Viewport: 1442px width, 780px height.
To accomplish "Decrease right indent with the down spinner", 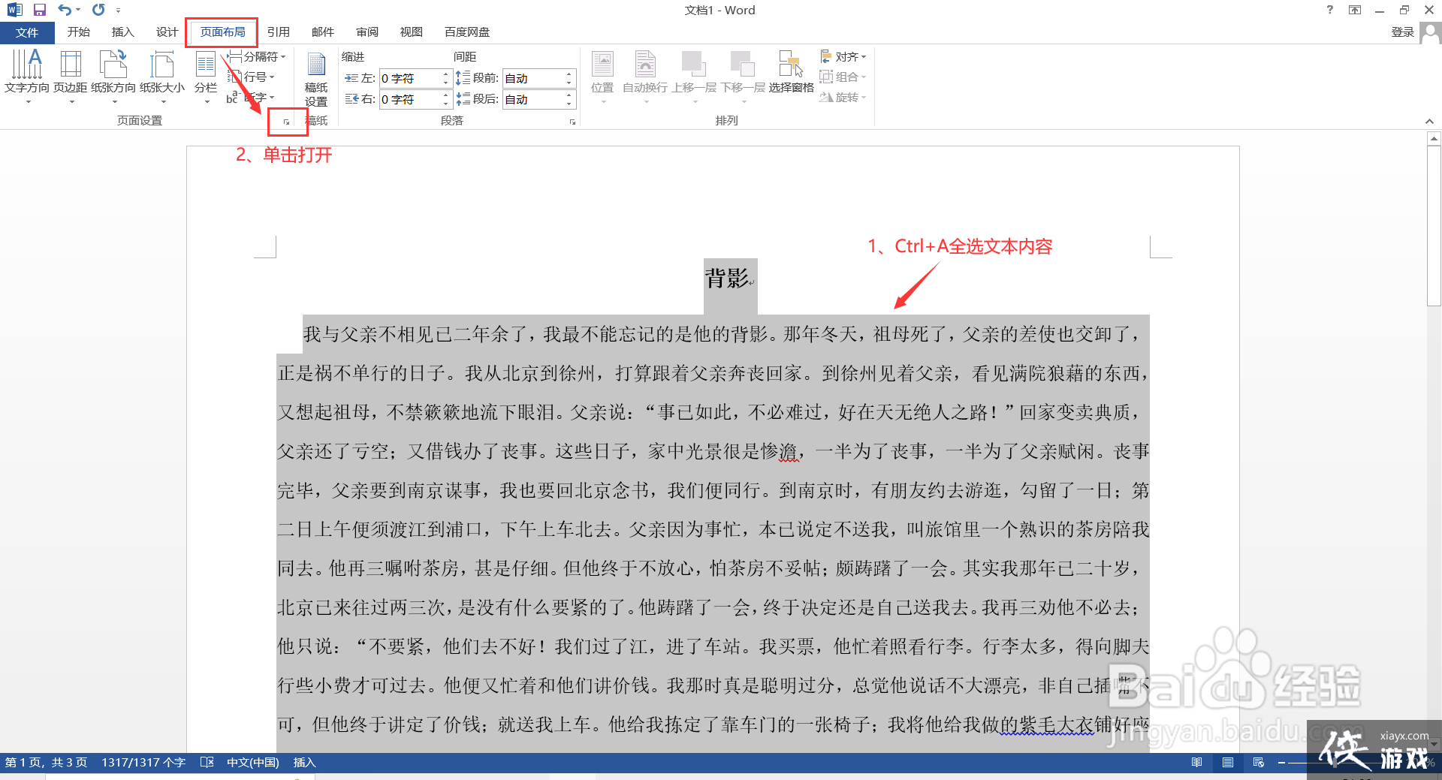I will pos(446,104).
